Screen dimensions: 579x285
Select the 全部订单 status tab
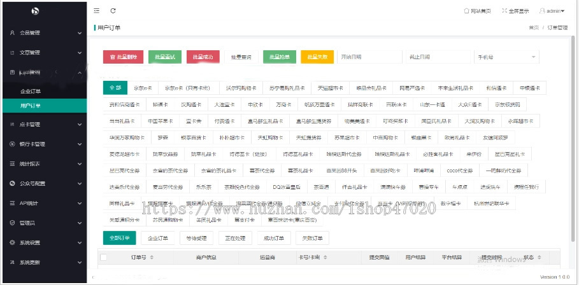click(x=120, y=238)
